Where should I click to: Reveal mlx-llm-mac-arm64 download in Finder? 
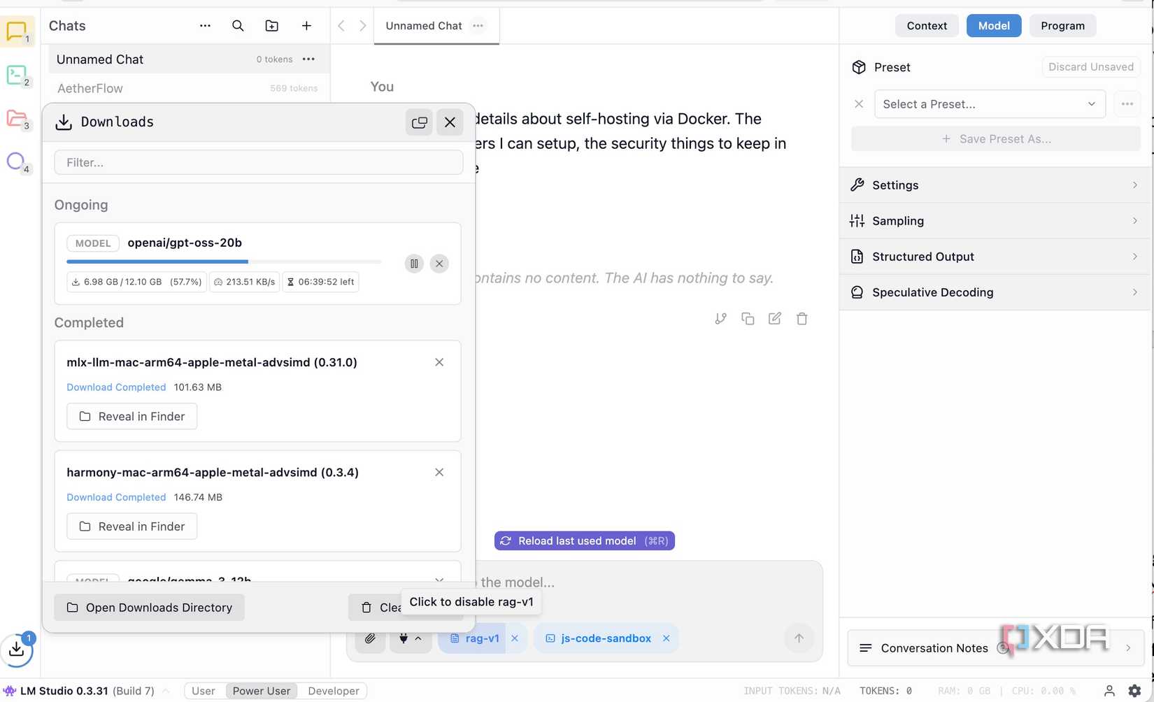[132, 417]
